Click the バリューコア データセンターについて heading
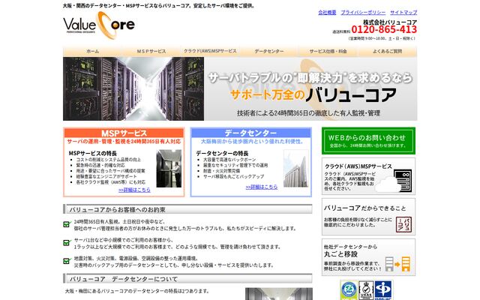The width and height of the screenshot is (480, 300). point(123,279)
